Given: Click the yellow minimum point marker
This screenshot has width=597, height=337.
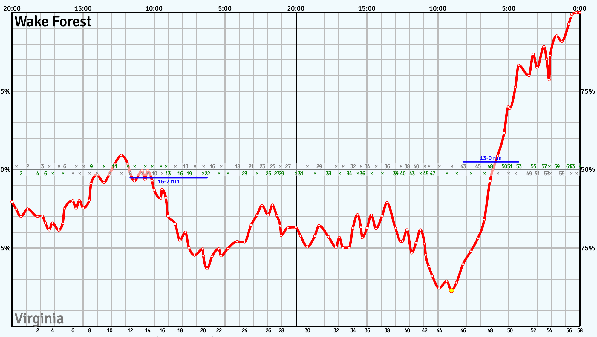Looking at the screenshot, I should point(451,290).
